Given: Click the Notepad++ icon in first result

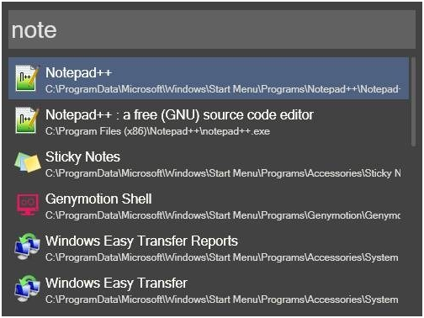Looking at the screenshot, I should coord(27,78).
